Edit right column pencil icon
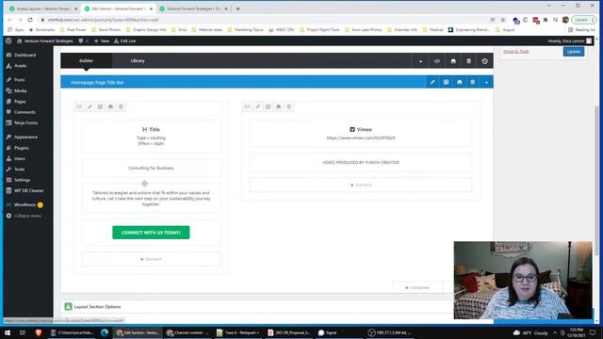 pos(257,106)
